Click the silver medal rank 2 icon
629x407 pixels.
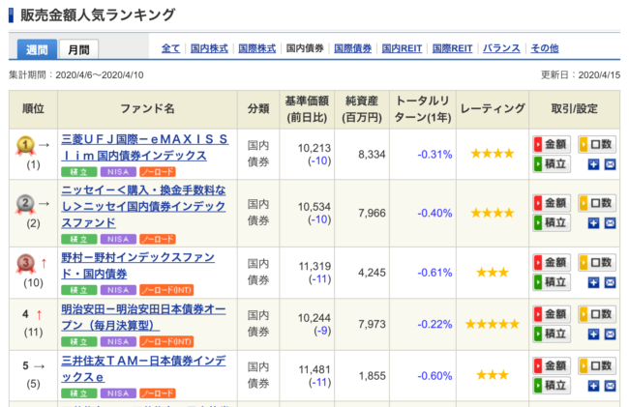click(x=26, y=204)
